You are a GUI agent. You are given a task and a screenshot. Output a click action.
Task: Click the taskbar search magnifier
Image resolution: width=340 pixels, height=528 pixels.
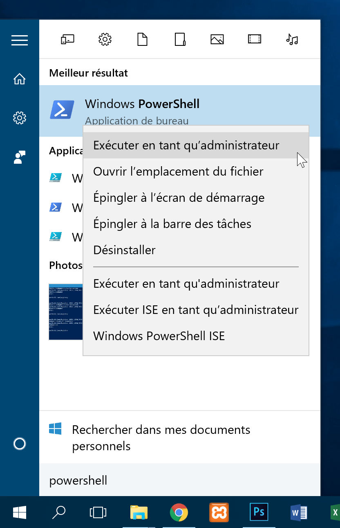[59, 512]
